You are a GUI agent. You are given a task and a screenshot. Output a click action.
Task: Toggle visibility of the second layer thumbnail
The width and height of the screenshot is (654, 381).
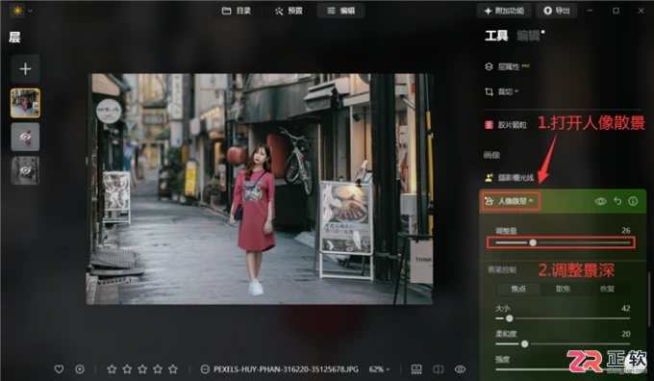pyautogui.click(x=25, y=137)
